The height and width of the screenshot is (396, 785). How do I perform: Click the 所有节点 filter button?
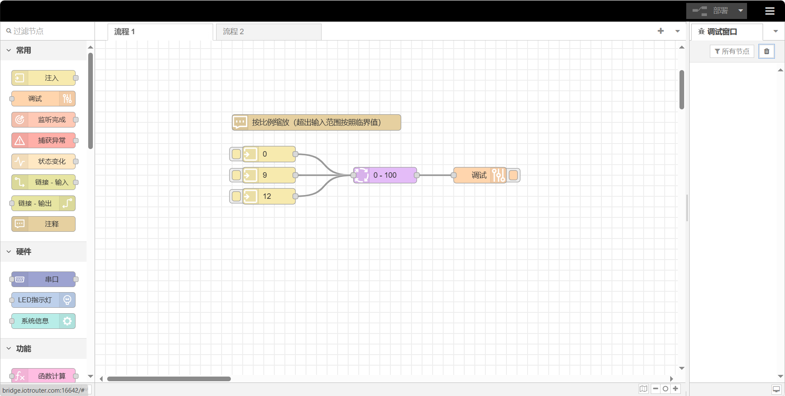pyautogui.click(x=732, y=52)
